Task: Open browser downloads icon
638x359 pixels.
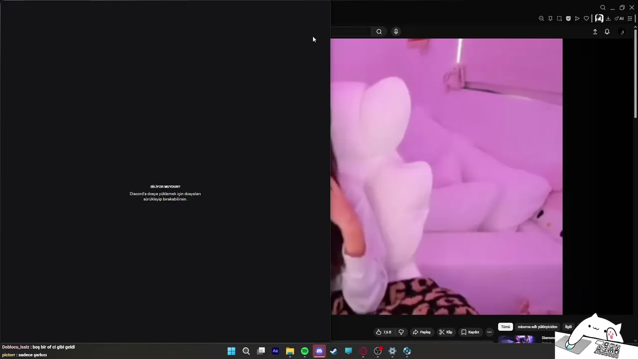Action: [608, 18]
